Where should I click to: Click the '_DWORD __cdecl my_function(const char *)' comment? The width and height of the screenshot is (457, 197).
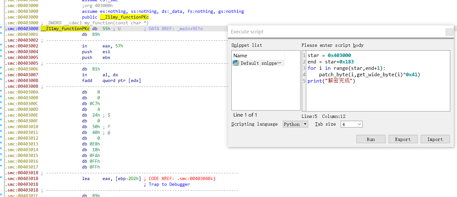(x=95, y=23)
